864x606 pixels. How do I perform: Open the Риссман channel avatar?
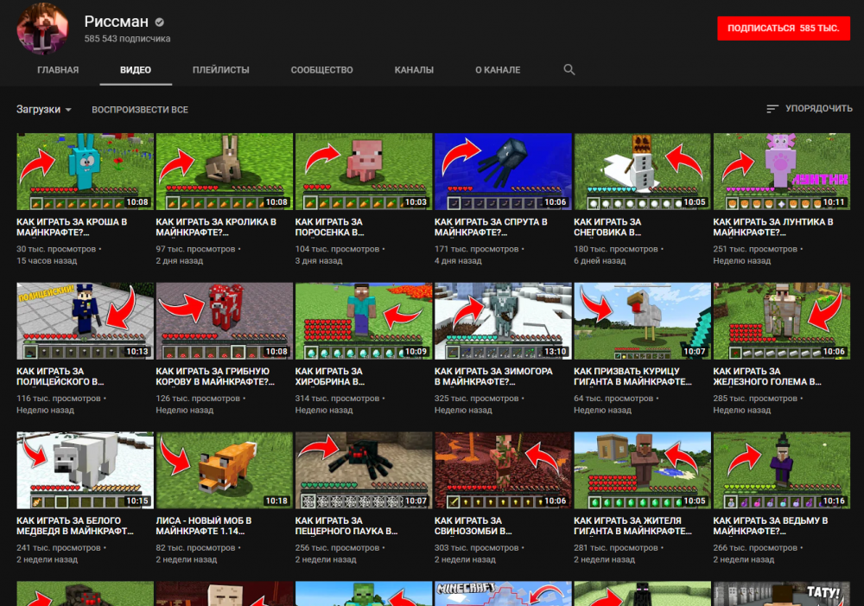[x=42, y=29]
